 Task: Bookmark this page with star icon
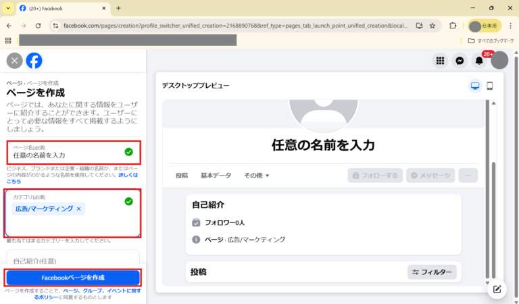click(x=432, y=26)
